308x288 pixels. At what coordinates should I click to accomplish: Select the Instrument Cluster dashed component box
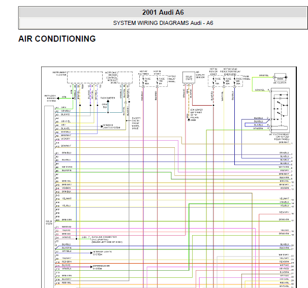pyautogui.click(x=85, y=77)
